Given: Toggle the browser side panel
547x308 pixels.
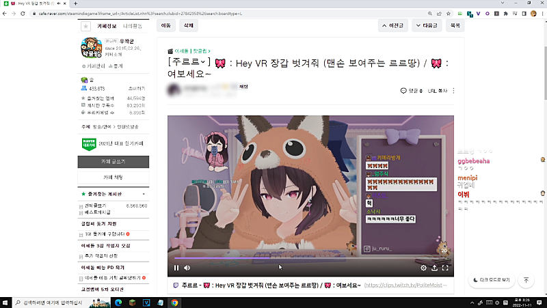Looking at the screenshot, I should (x=524, y=14).
